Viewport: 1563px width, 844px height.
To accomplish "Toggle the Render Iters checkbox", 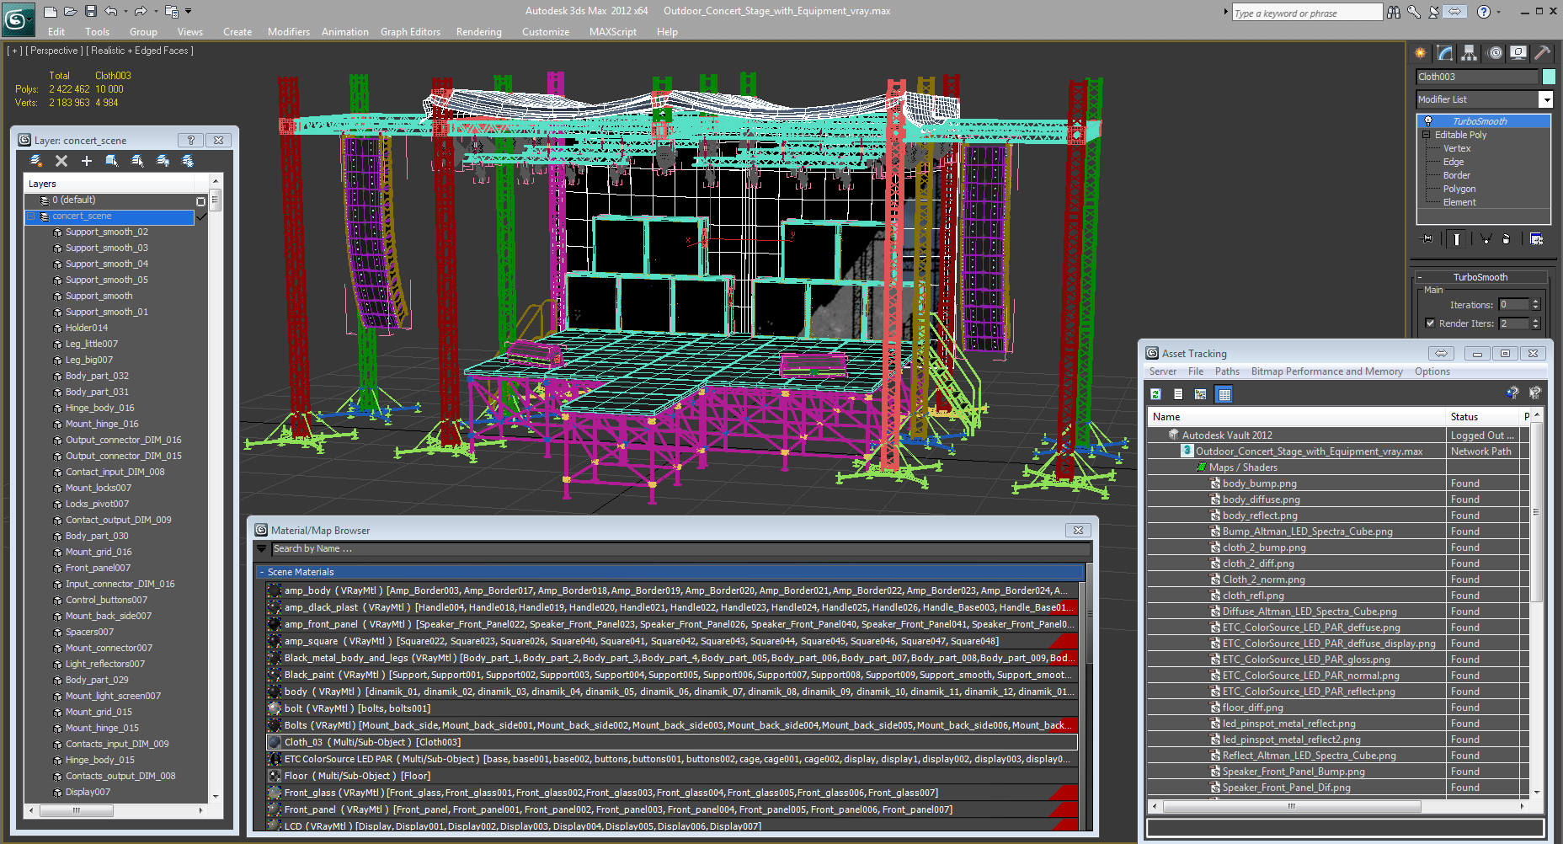I will [1430, 323].
